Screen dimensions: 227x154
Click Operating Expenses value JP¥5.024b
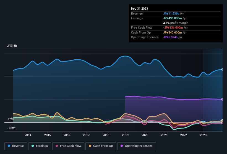(170, 37)
